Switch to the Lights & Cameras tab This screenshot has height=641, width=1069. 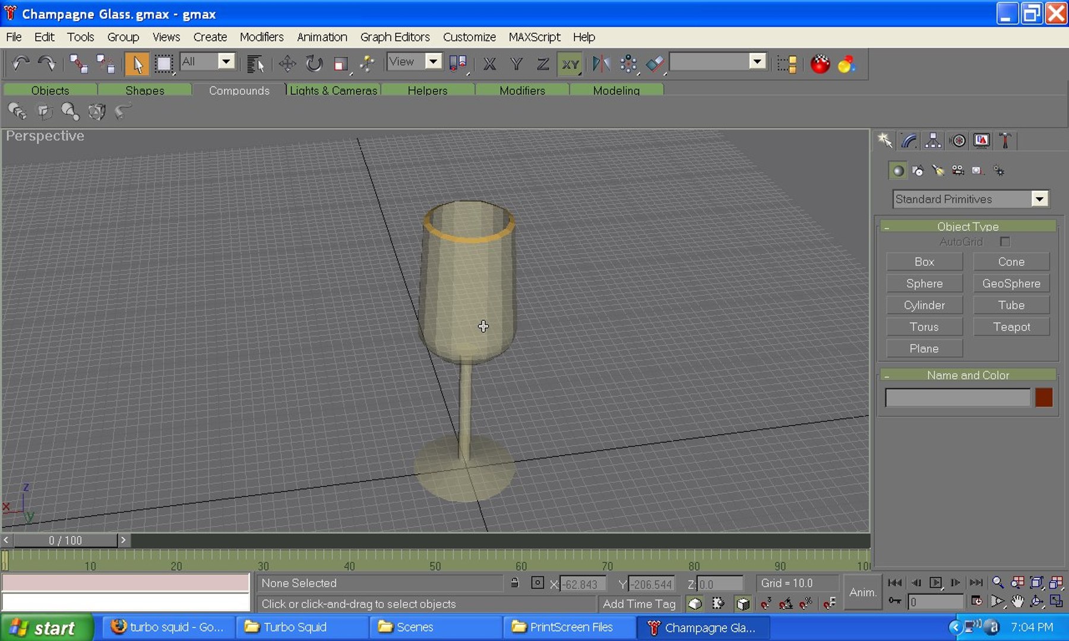pos(334,90)
